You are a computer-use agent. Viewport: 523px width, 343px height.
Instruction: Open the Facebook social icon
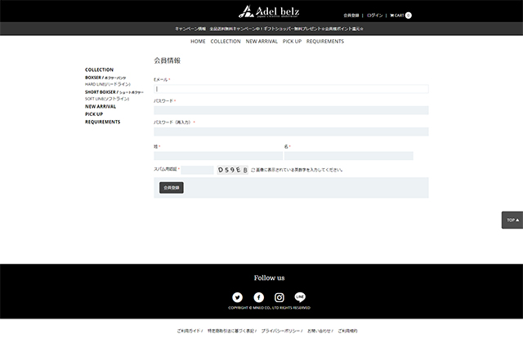tap(258, 297)
